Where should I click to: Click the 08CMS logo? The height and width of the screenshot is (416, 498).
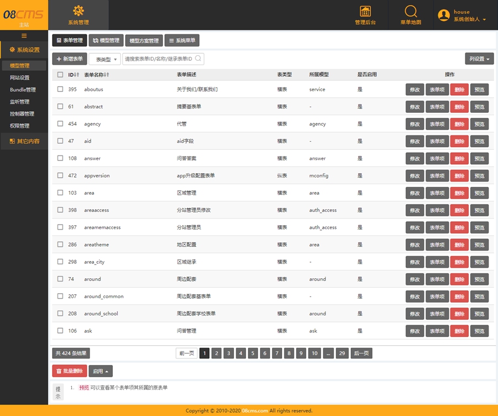coord(23,14)
